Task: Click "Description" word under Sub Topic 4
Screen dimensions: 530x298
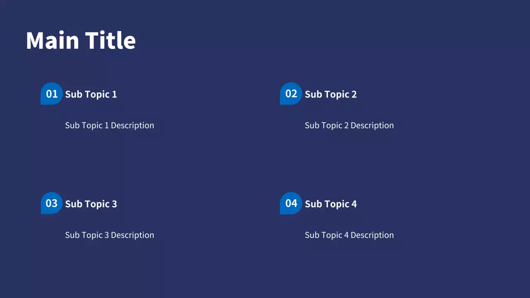Action: click(372, 235)
